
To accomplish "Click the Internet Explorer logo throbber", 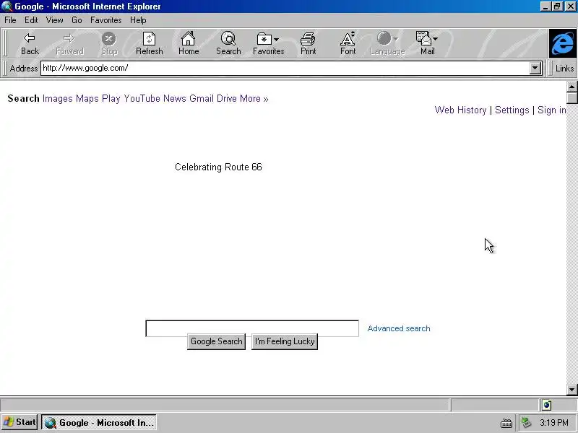I will (563, 43).
